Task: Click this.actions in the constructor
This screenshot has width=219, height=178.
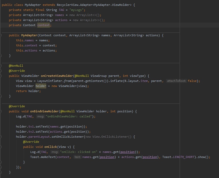Action: coord(27,50)
